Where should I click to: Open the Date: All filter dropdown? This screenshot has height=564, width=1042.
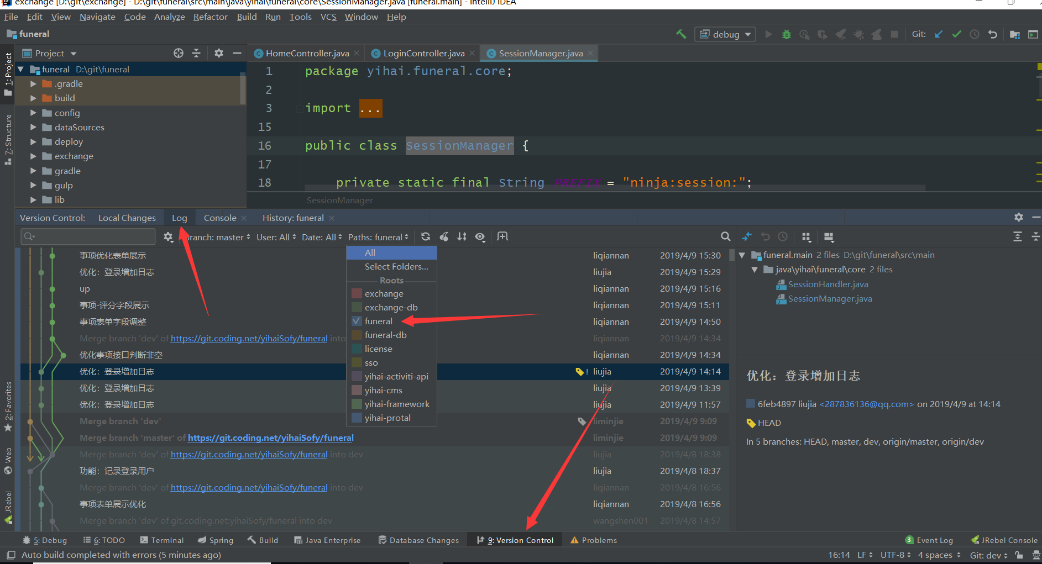pos(322,237)
